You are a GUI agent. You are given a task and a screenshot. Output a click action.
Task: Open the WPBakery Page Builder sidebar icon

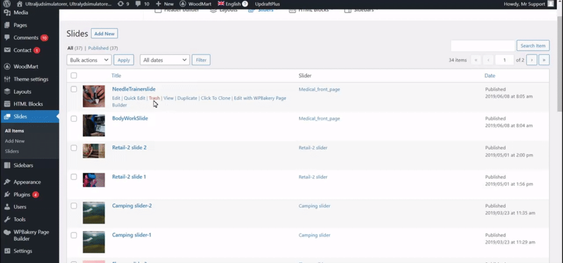coord(7,232)
